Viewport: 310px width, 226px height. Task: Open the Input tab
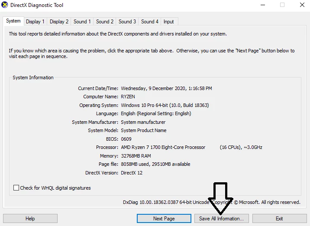coord(169,22)
